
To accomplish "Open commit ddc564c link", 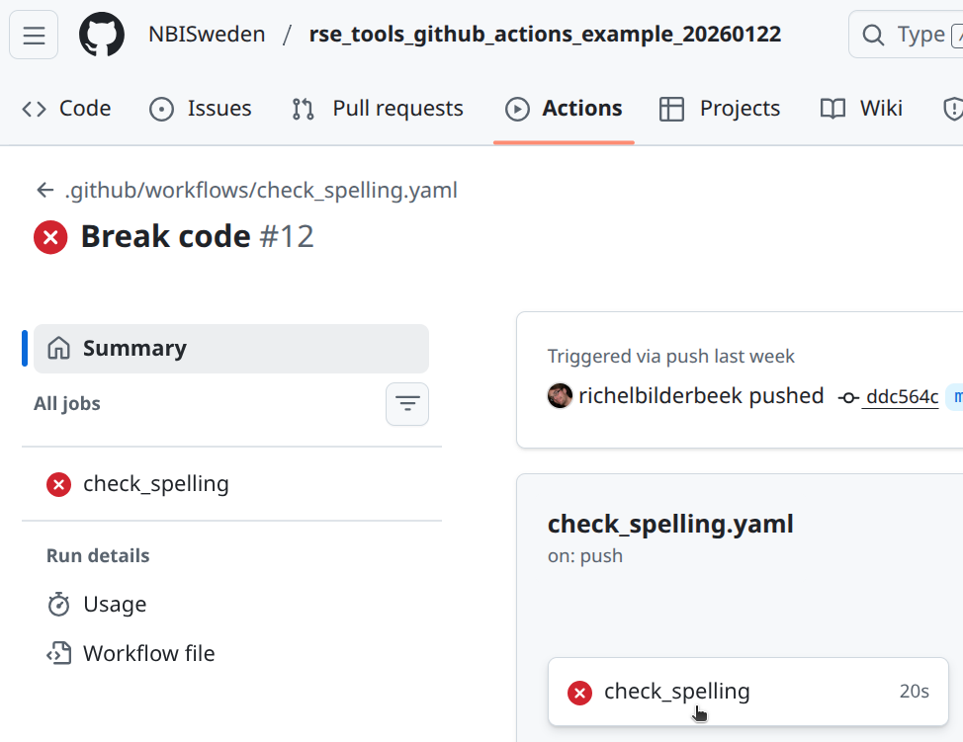I will 901,397.
